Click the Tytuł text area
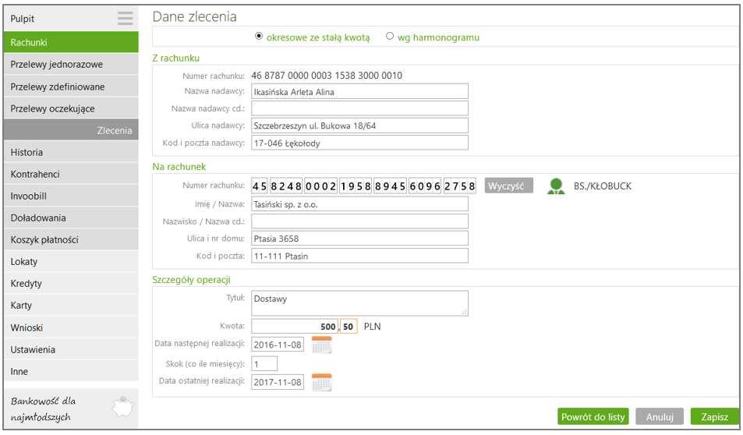Viewport: 743px width, 435px height. pos(359,303)
